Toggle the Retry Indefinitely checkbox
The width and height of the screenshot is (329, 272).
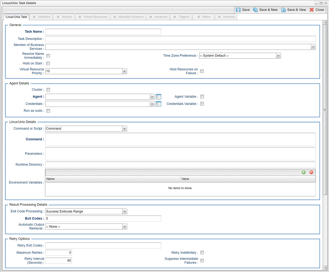tap(202, 253)
